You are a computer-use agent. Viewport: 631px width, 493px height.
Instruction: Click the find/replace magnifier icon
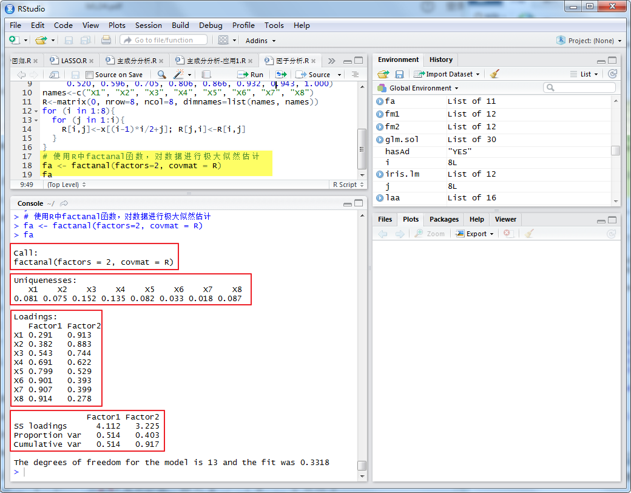[x=161, y=75]
